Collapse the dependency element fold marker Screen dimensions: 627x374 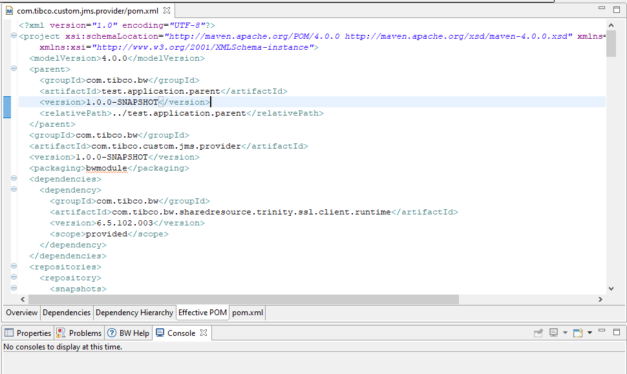[x=14, y=189]
